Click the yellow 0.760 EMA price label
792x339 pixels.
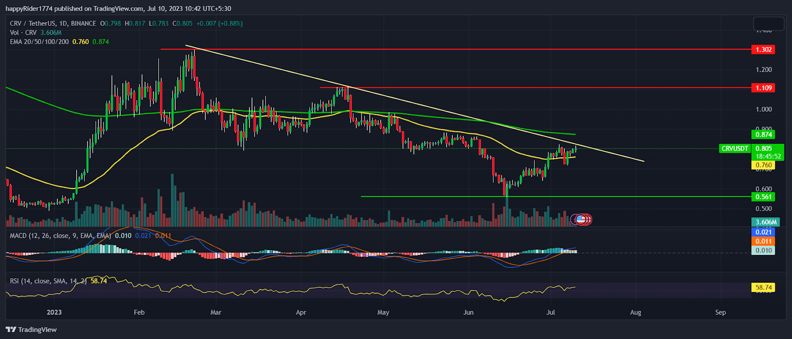click(x=763, y=165)
